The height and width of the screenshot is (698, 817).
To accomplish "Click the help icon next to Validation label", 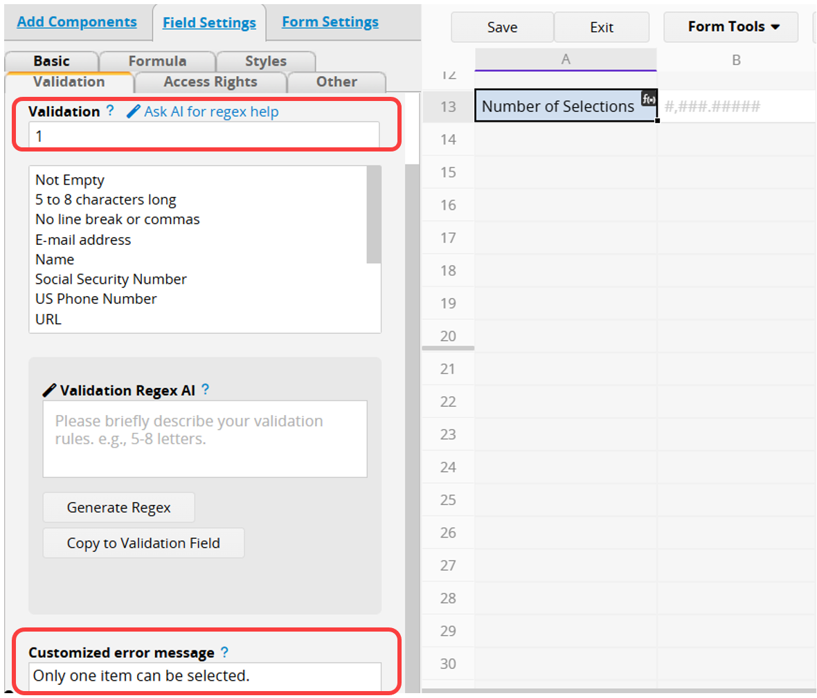I will 110,111.
